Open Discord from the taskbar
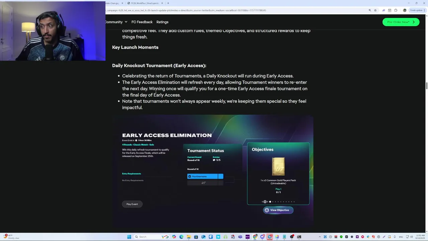 pyautogui.click(x=262, y=237)
